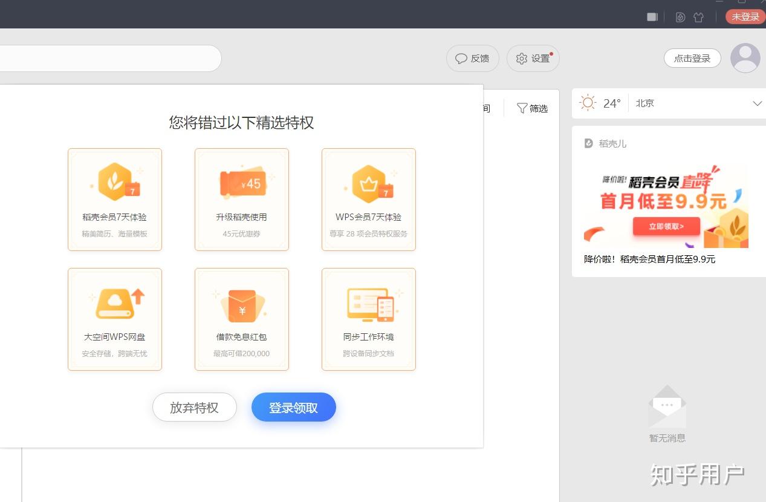Click the 登录领取 button
This screenshot has width=766, height=502.
(x=294, y=407)
